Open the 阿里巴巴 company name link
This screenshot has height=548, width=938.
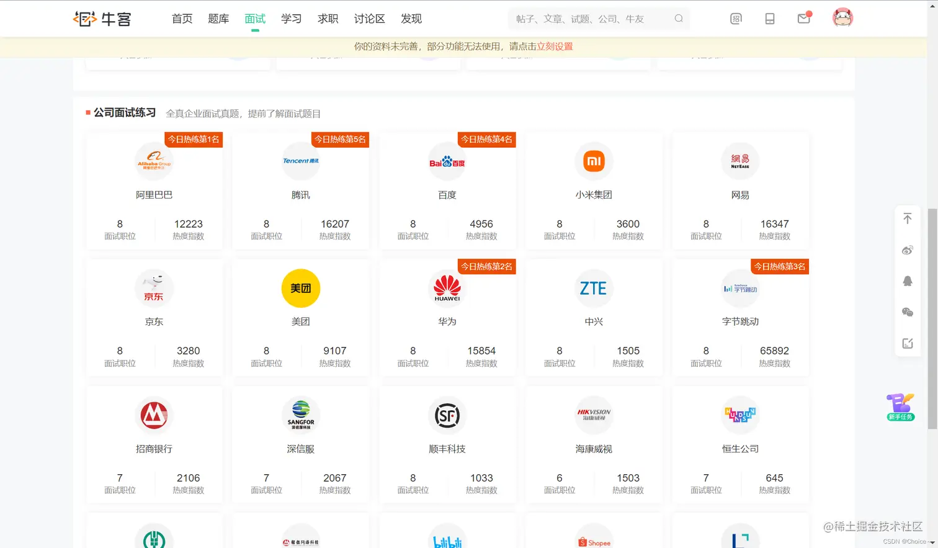154,195
